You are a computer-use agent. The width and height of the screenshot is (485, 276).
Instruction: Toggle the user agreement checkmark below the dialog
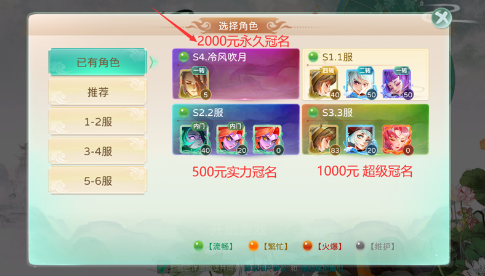(x=163, y=268)
